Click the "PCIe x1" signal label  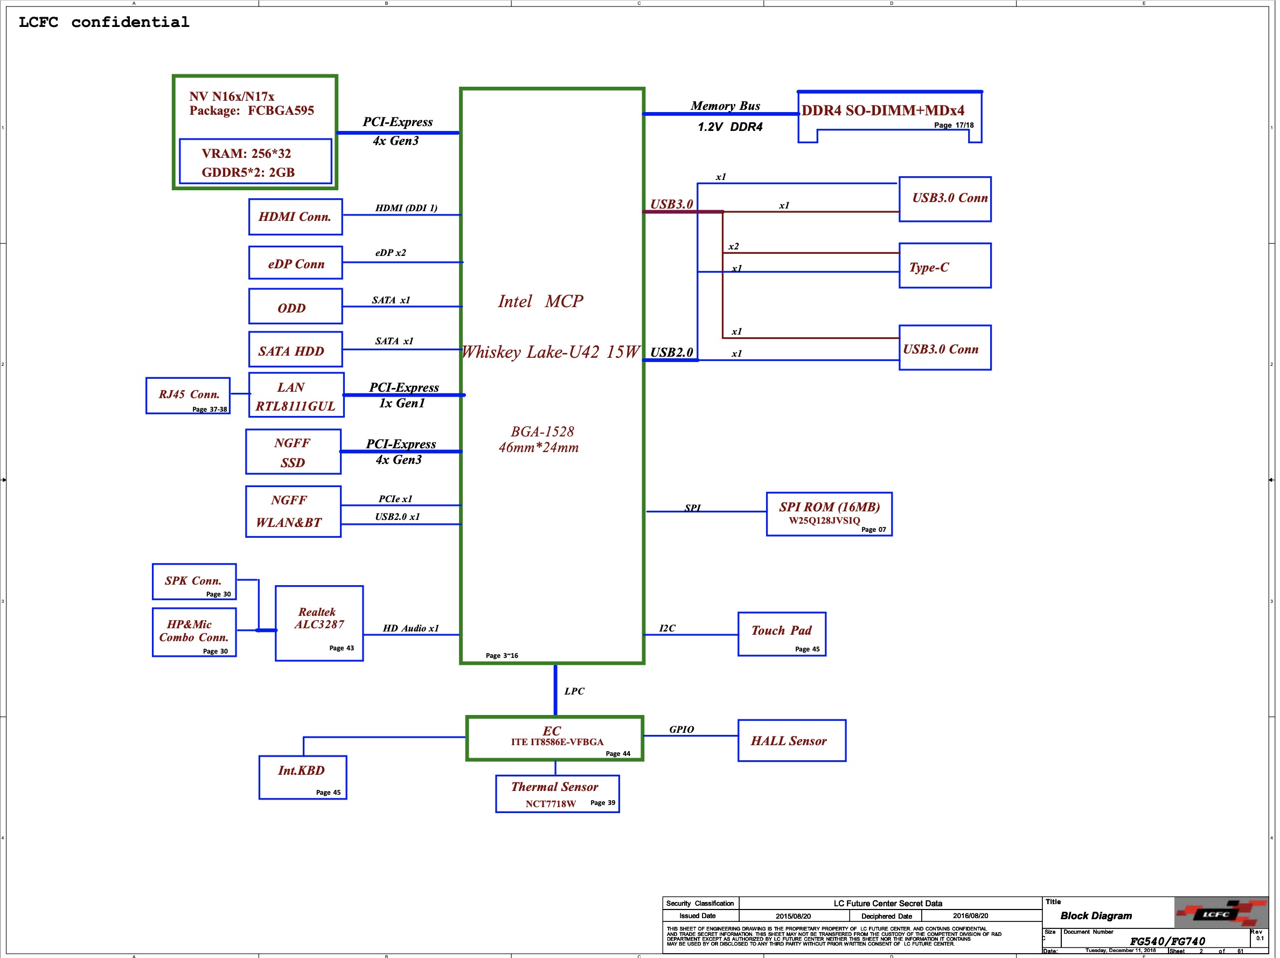coord(395,499)
